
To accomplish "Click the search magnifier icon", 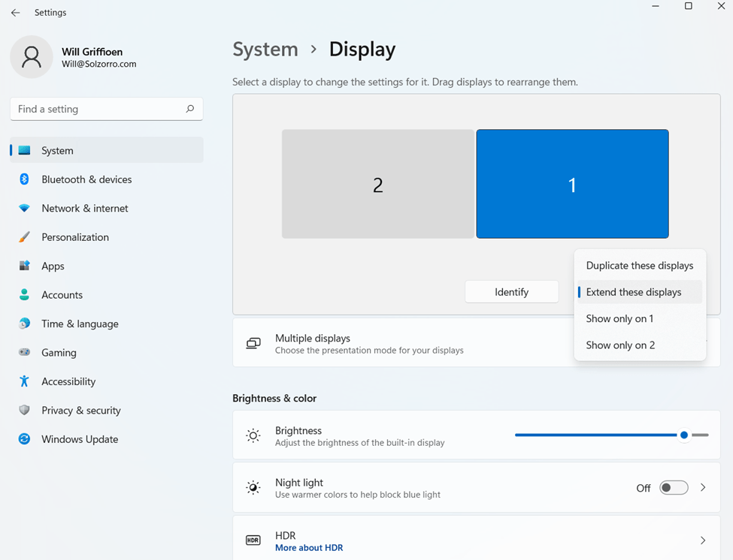I will pos(189,109).
